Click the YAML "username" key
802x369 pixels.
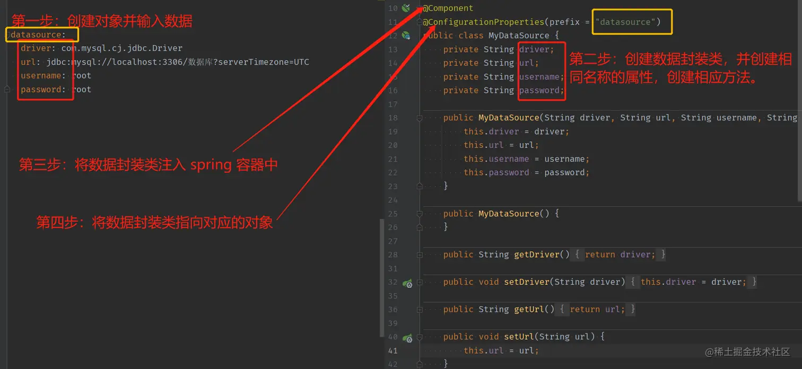(x=41, y=76)
